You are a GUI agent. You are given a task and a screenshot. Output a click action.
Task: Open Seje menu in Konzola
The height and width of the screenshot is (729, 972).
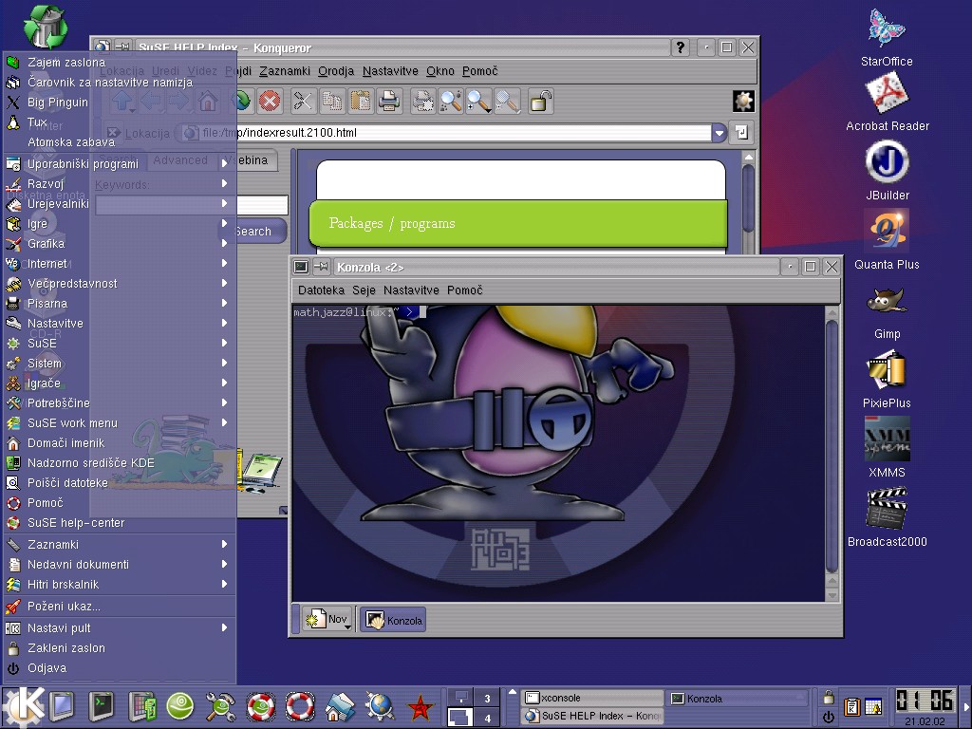click(x=364, y=290)
